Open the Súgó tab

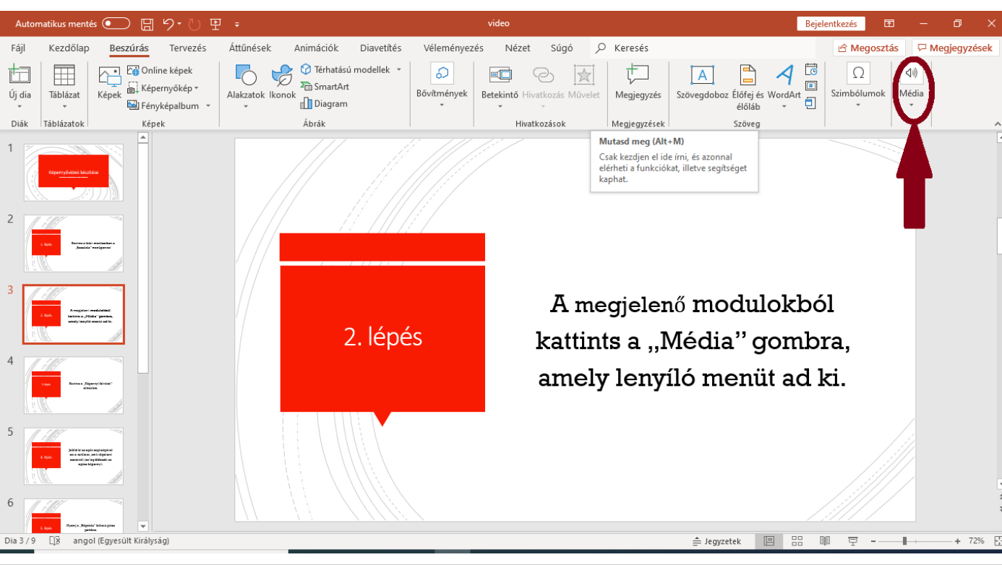[562, 48]
